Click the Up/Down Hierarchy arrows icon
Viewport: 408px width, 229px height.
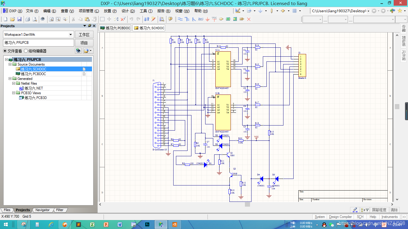click(x=147, y=19)
